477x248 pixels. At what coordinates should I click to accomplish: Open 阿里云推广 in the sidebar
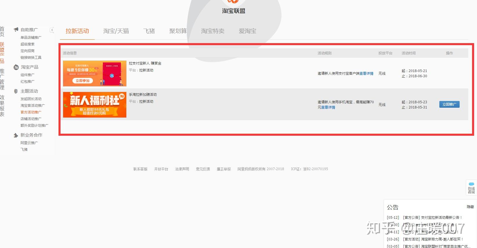point(29,143)
